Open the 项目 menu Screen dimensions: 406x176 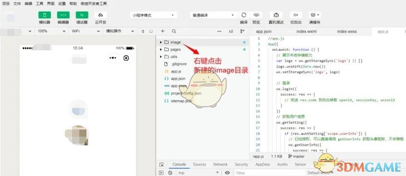(6, 4)
